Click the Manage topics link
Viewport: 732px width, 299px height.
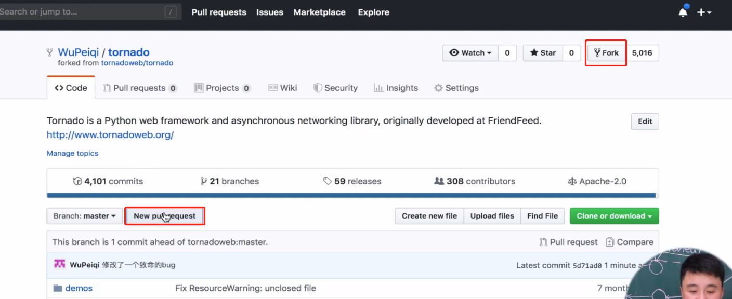click(x=72, y=153)
